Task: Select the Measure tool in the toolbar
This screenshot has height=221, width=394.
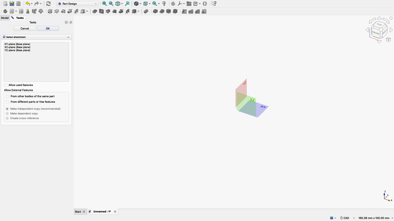Action: (x=164, y=3)
